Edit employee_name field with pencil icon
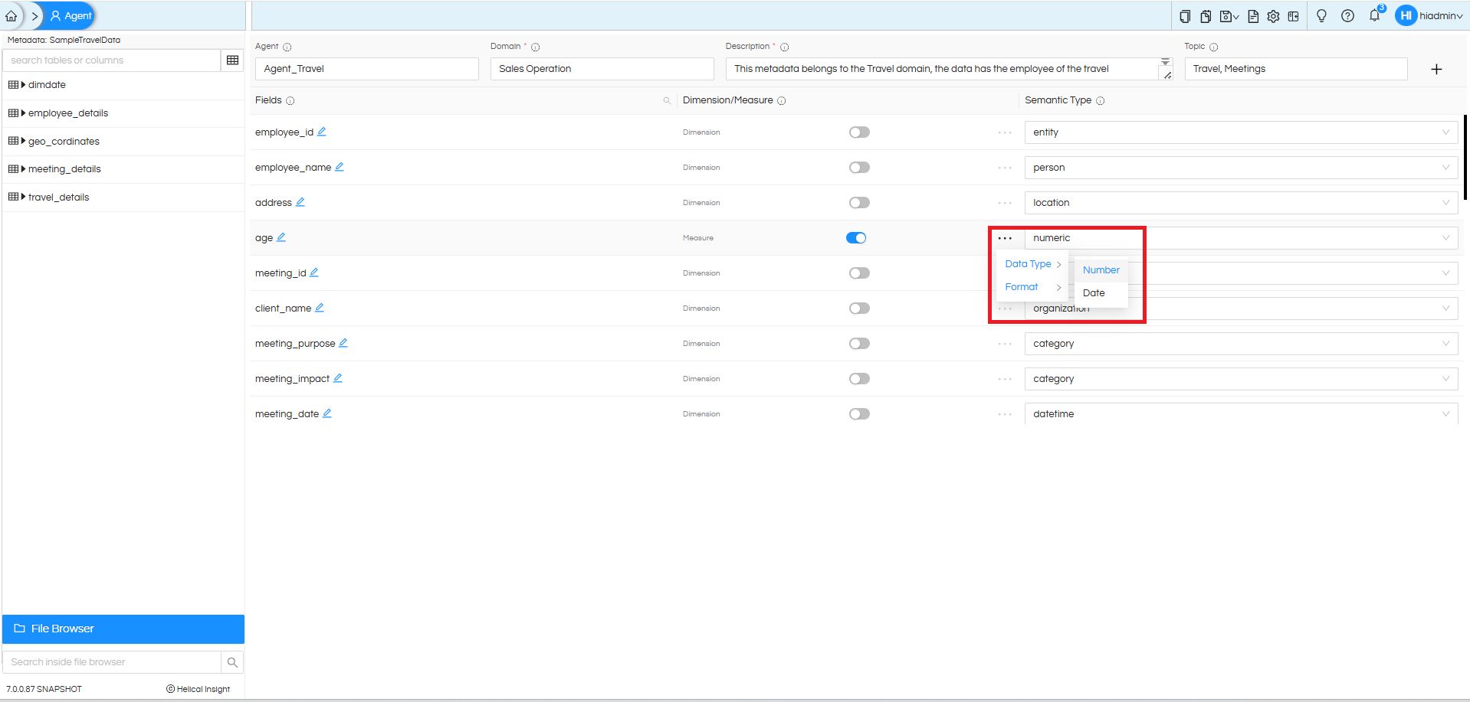This screenshot has width=1470, height=702. coord(340,167)
